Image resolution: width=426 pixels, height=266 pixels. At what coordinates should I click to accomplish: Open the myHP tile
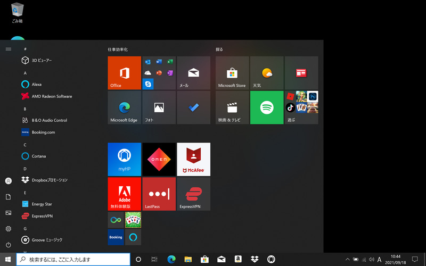pyautogui.click(x=125, y=159)
